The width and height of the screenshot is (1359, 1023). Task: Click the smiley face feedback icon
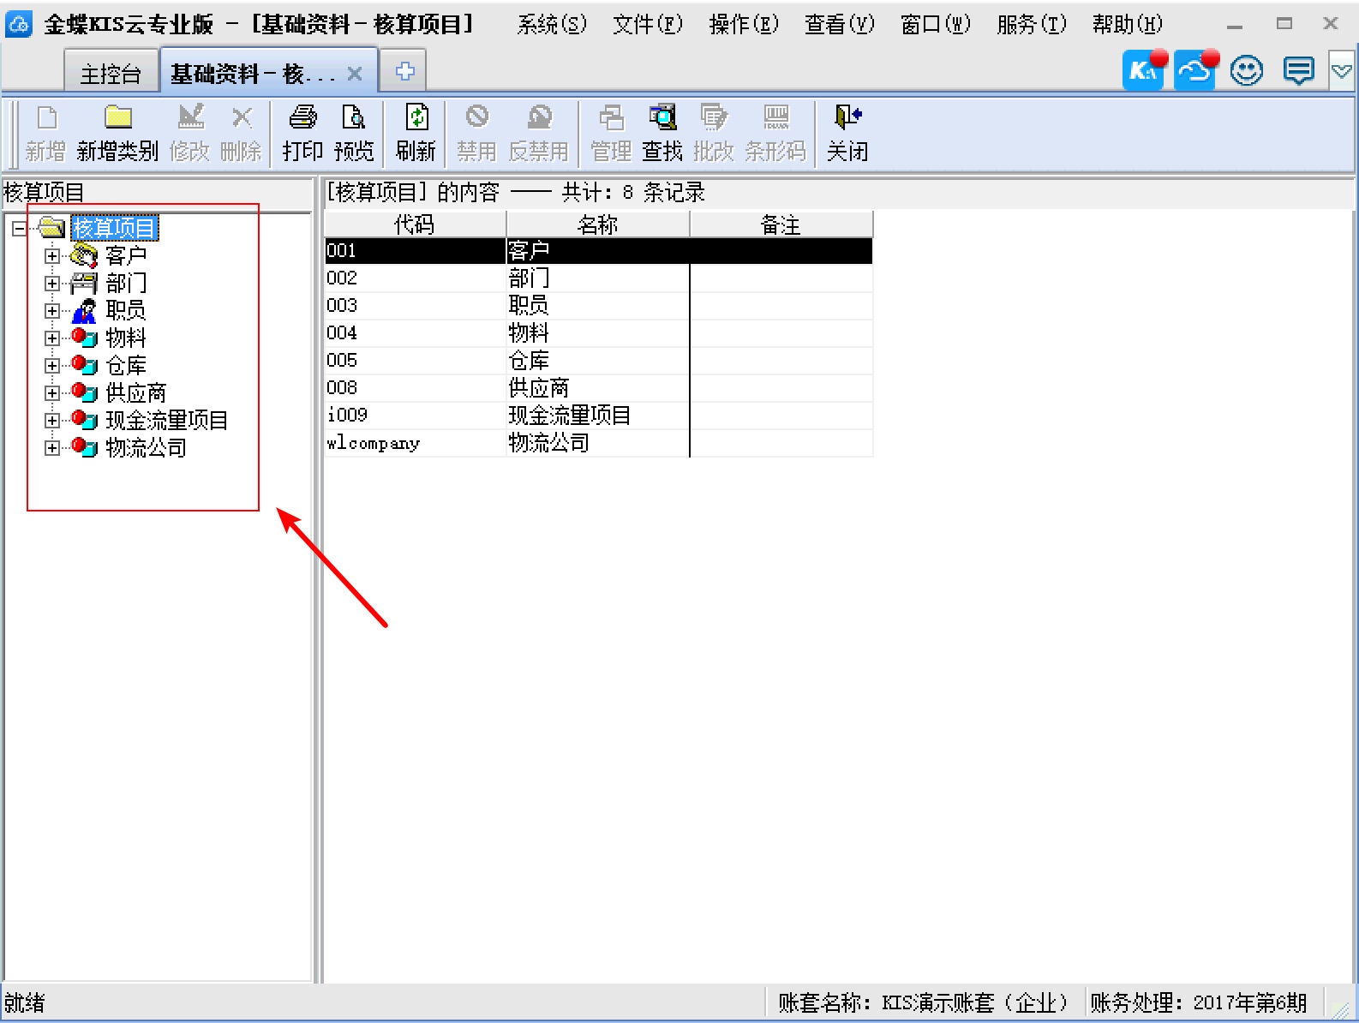tap(1247, 70)
